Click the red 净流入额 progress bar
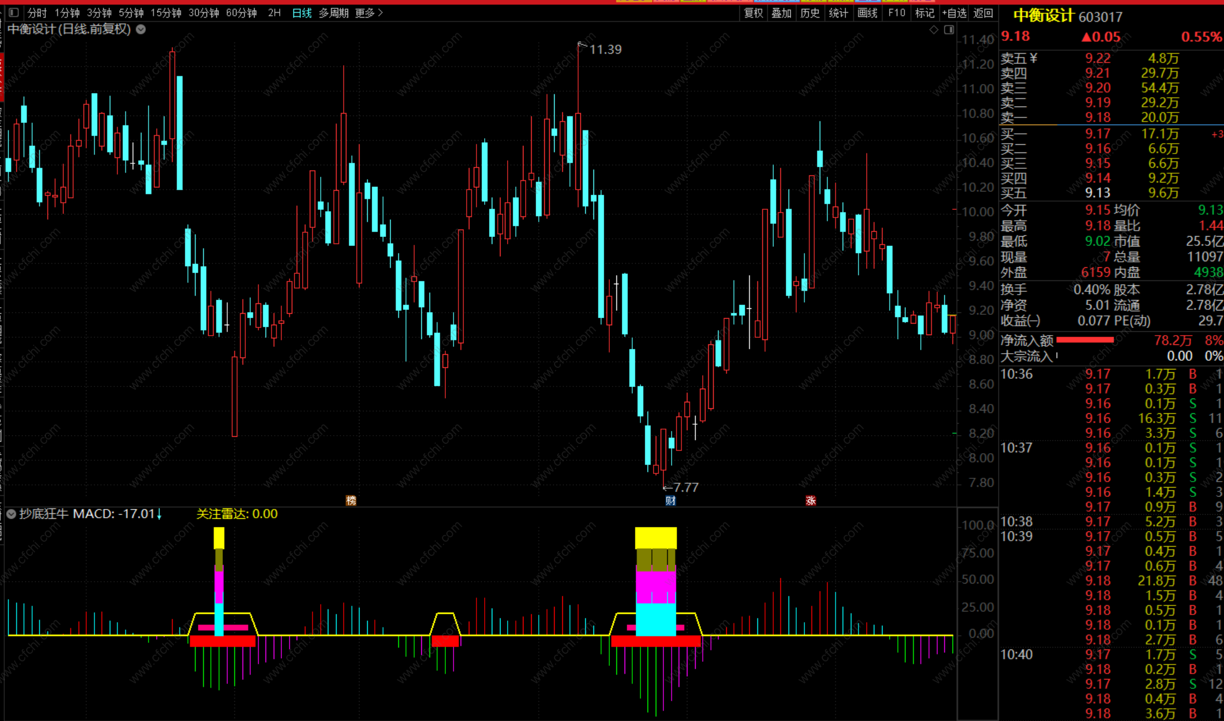1224x721 pixels. pyautogui.click(x=1085, y=340)
